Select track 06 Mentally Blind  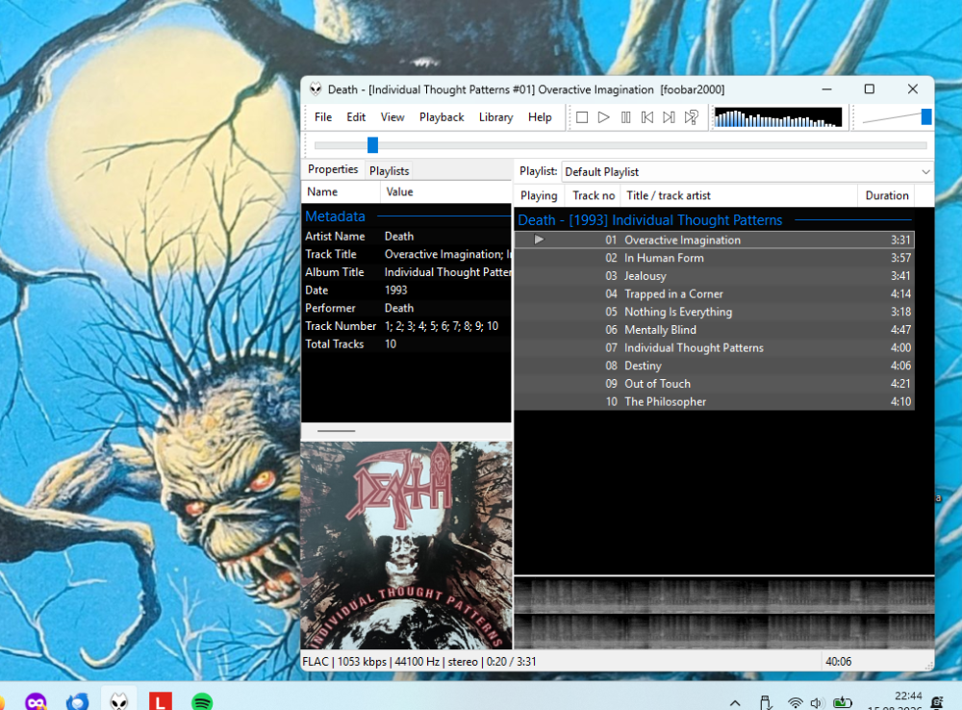(x=714, y=330)
